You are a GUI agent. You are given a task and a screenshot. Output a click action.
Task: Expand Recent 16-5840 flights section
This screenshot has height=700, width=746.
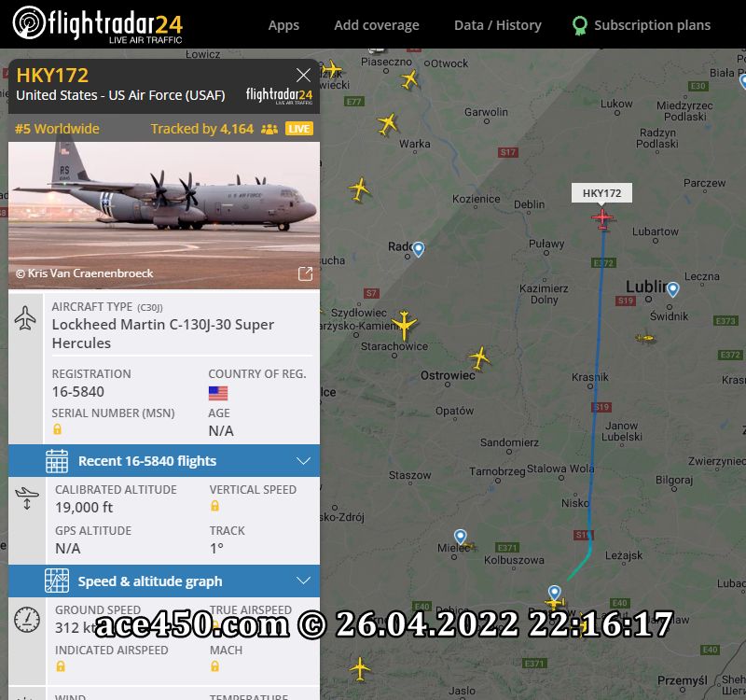[164, 461]
